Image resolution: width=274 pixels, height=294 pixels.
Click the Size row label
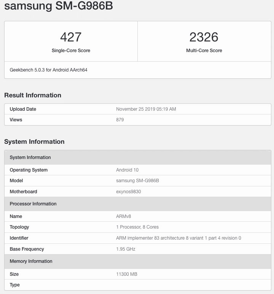[14, 274]
